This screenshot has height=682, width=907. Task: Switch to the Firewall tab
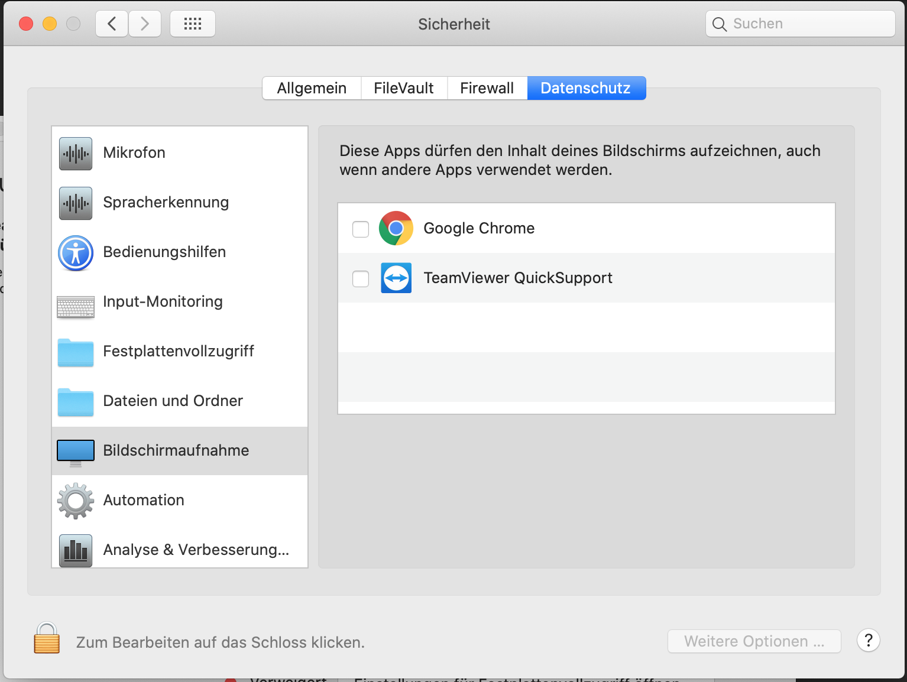coord(487,87)
